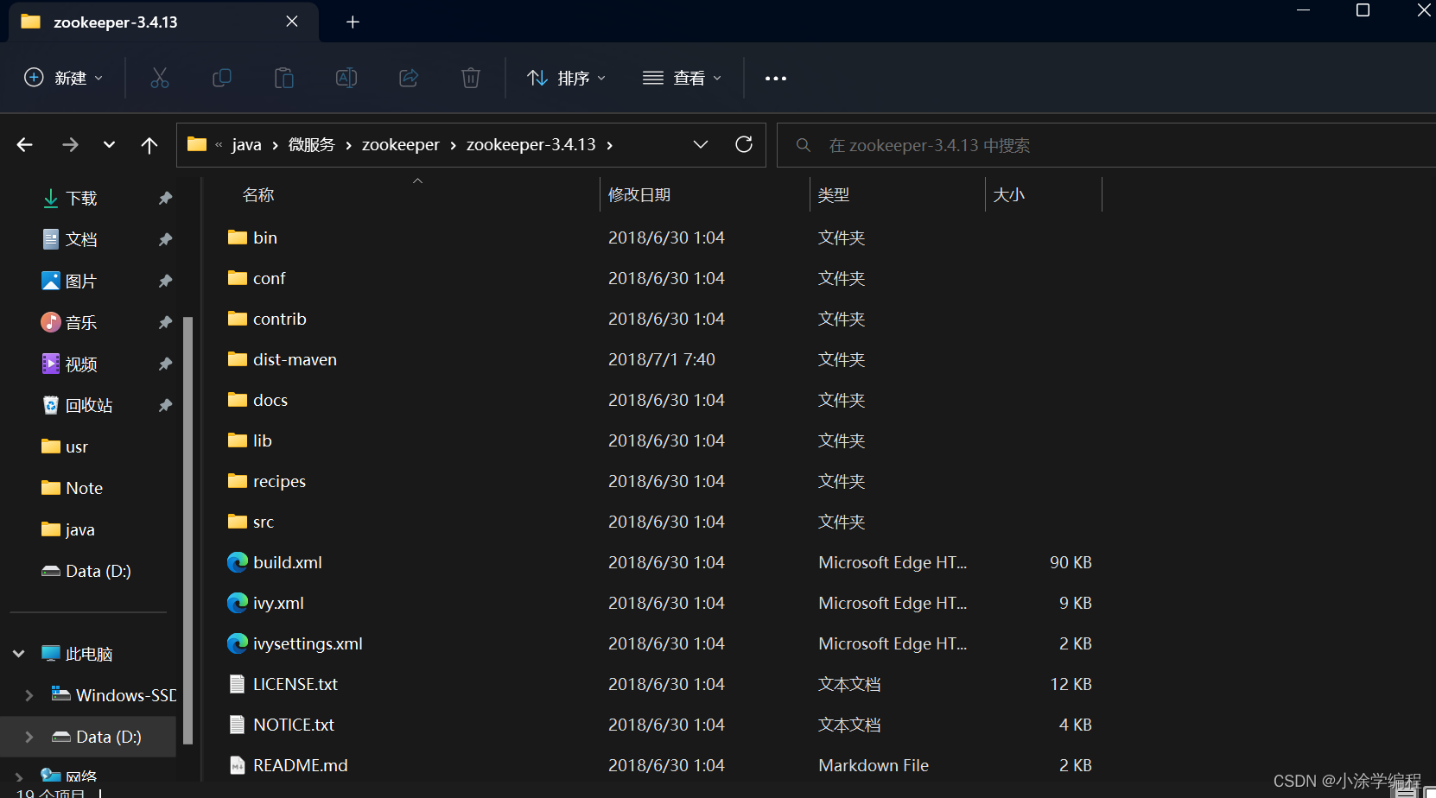Image resolution: width=1436 pixels, height=798 pixels.
Task: Select the README.md file
Action: click(x=300, y=765)
